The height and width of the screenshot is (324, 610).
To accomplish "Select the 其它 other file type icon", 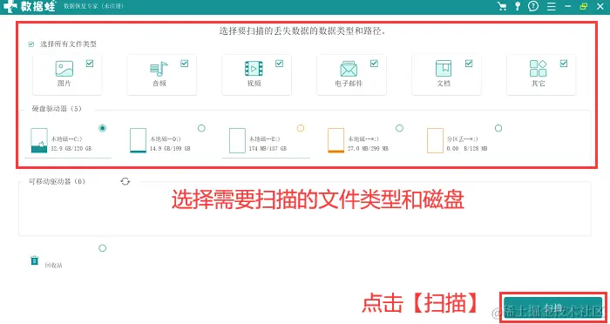I will (539, 69).
